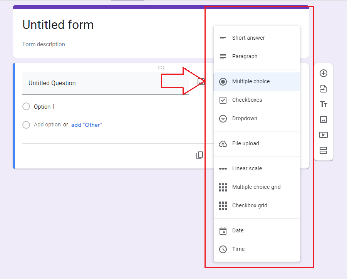
Task: Click the Add option text
Action: coord(47,125)
